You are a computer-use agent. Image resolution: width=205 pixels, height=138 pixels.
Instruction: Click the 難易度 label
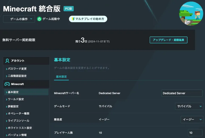click(x=58, y=119)
